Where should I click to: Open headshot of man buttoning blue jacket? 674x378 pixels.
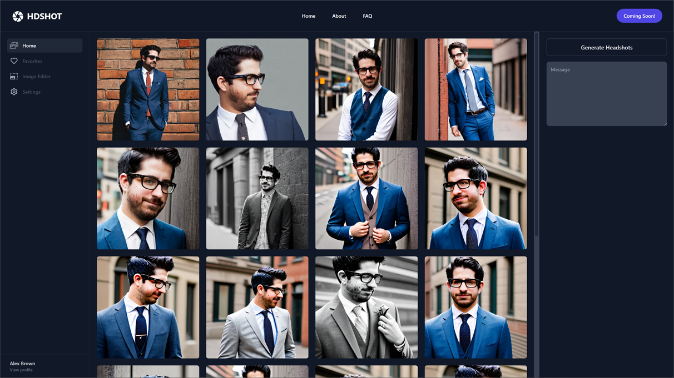click(x=366, y=198)
